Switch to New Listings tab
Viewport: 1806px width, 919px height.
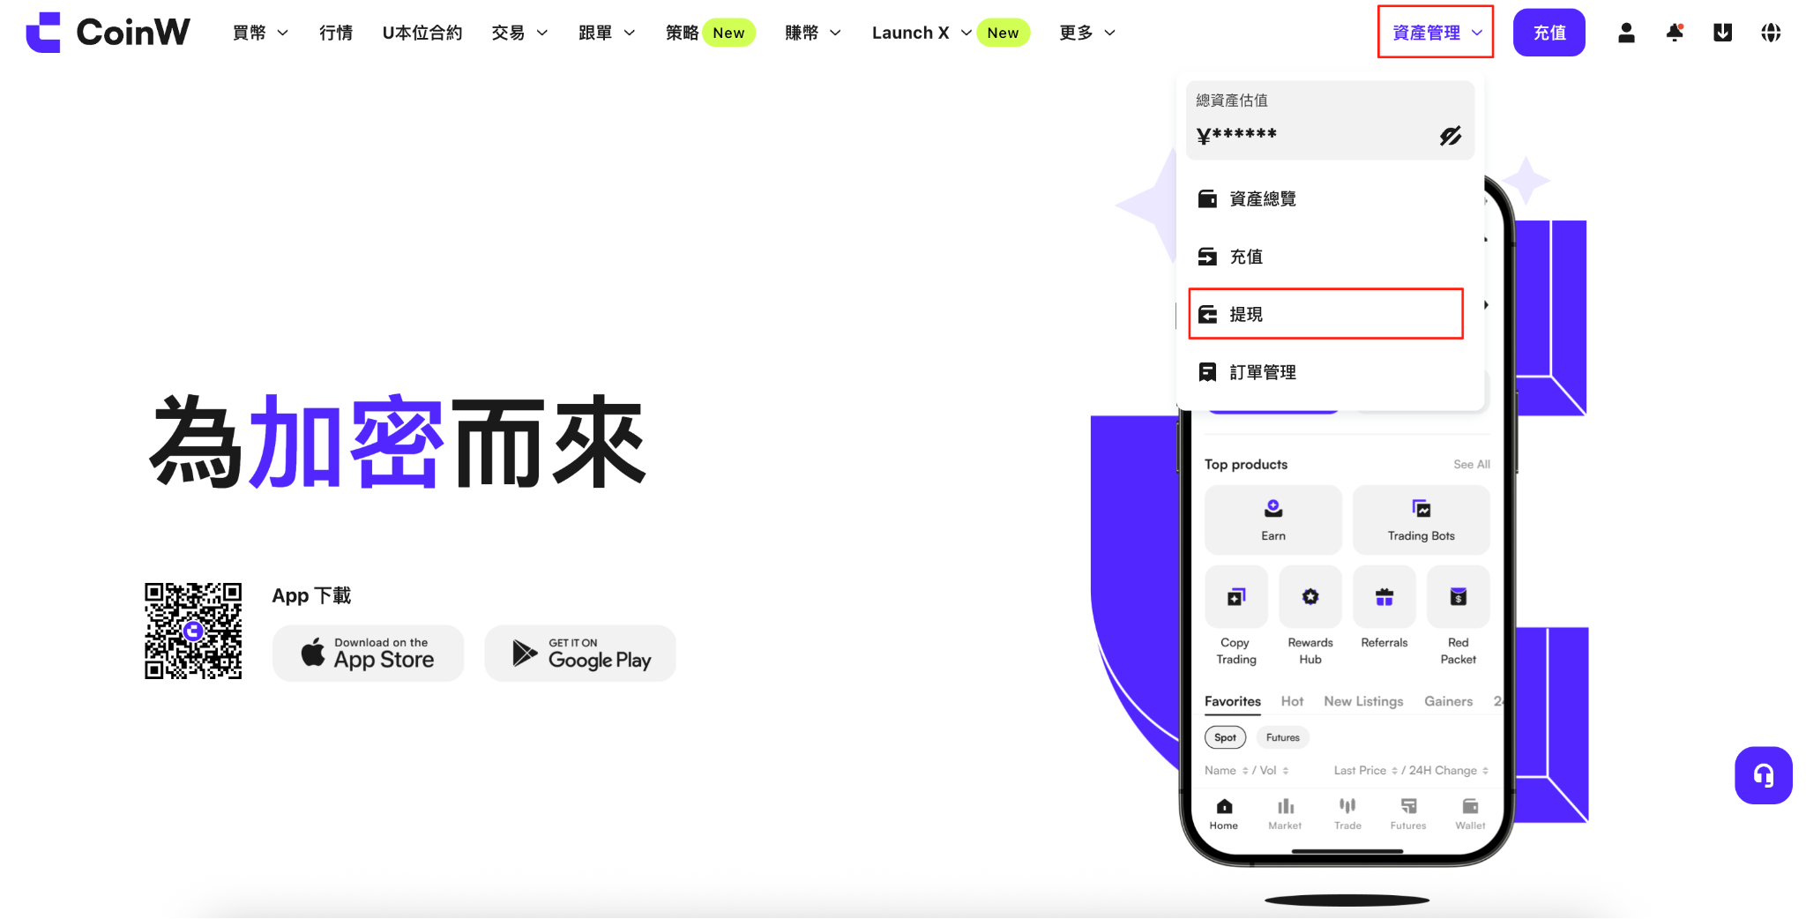pos(1363,701)
